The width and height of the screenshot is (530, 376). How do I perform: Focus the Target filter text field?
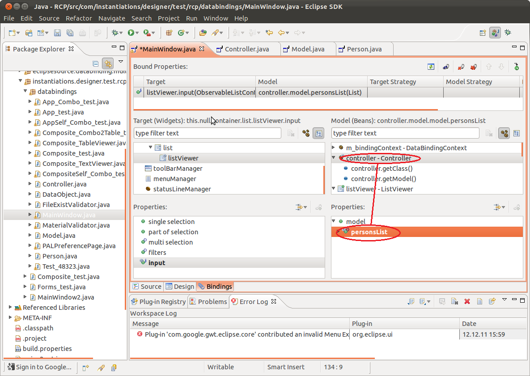(x=207, y=133)
